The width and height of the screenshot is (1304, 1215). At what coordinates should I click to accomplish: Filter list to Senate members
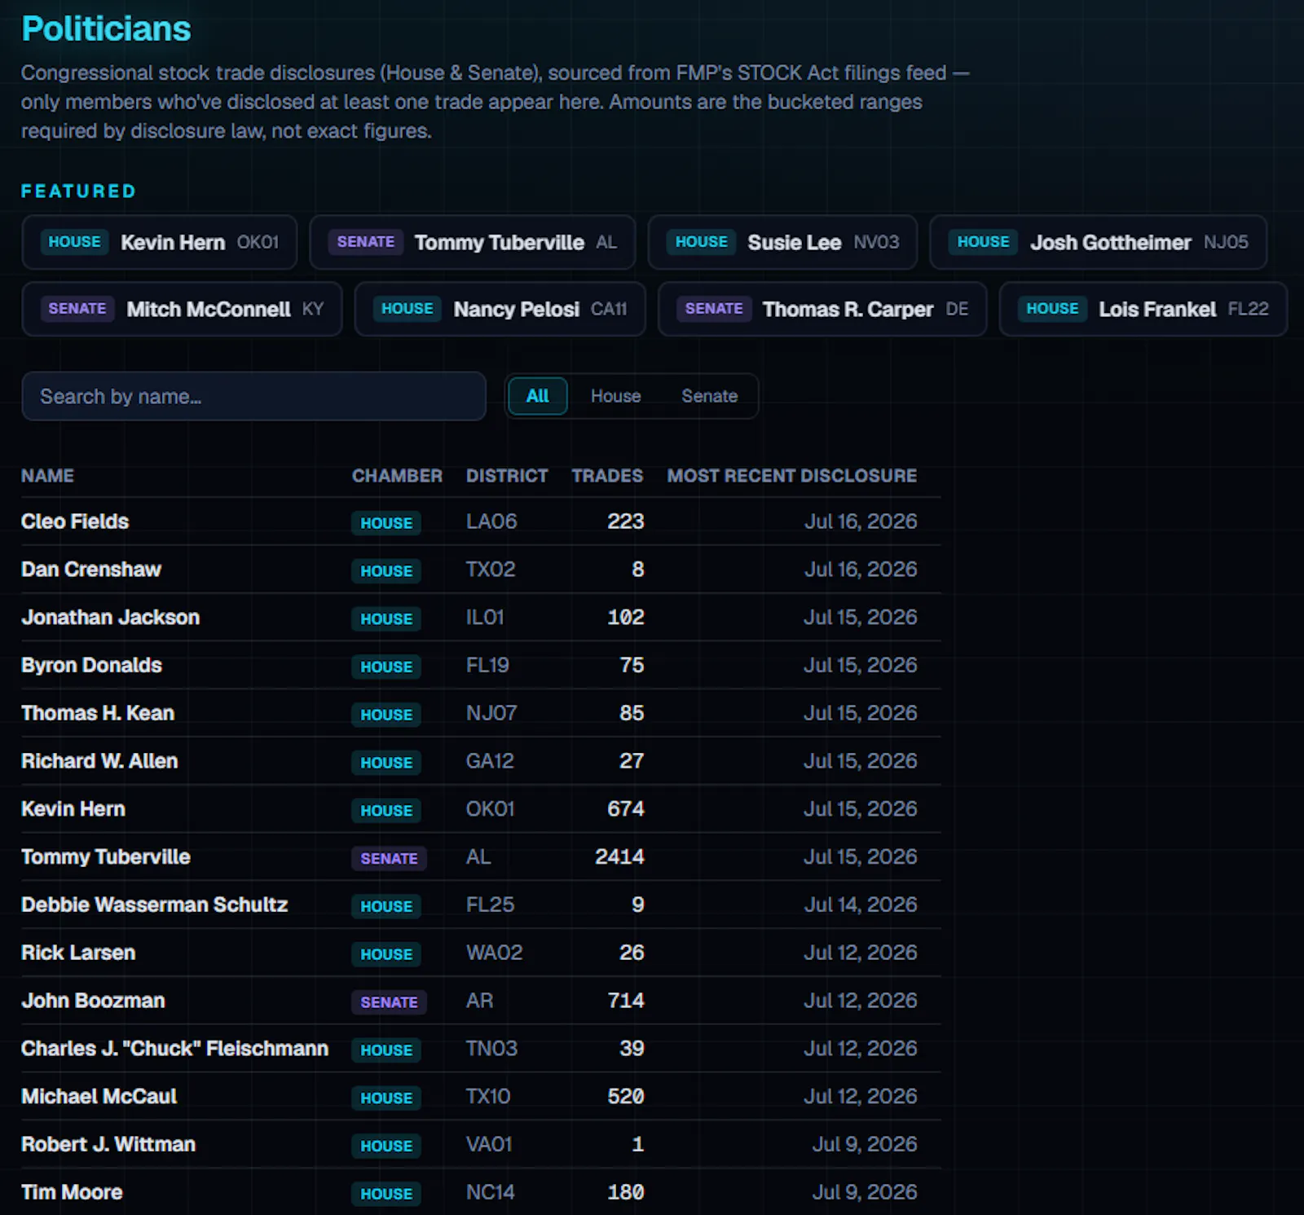tap(709, 396)
